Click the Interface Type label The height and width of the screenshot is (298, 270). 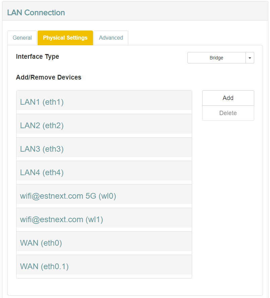[x=38, y=57]
